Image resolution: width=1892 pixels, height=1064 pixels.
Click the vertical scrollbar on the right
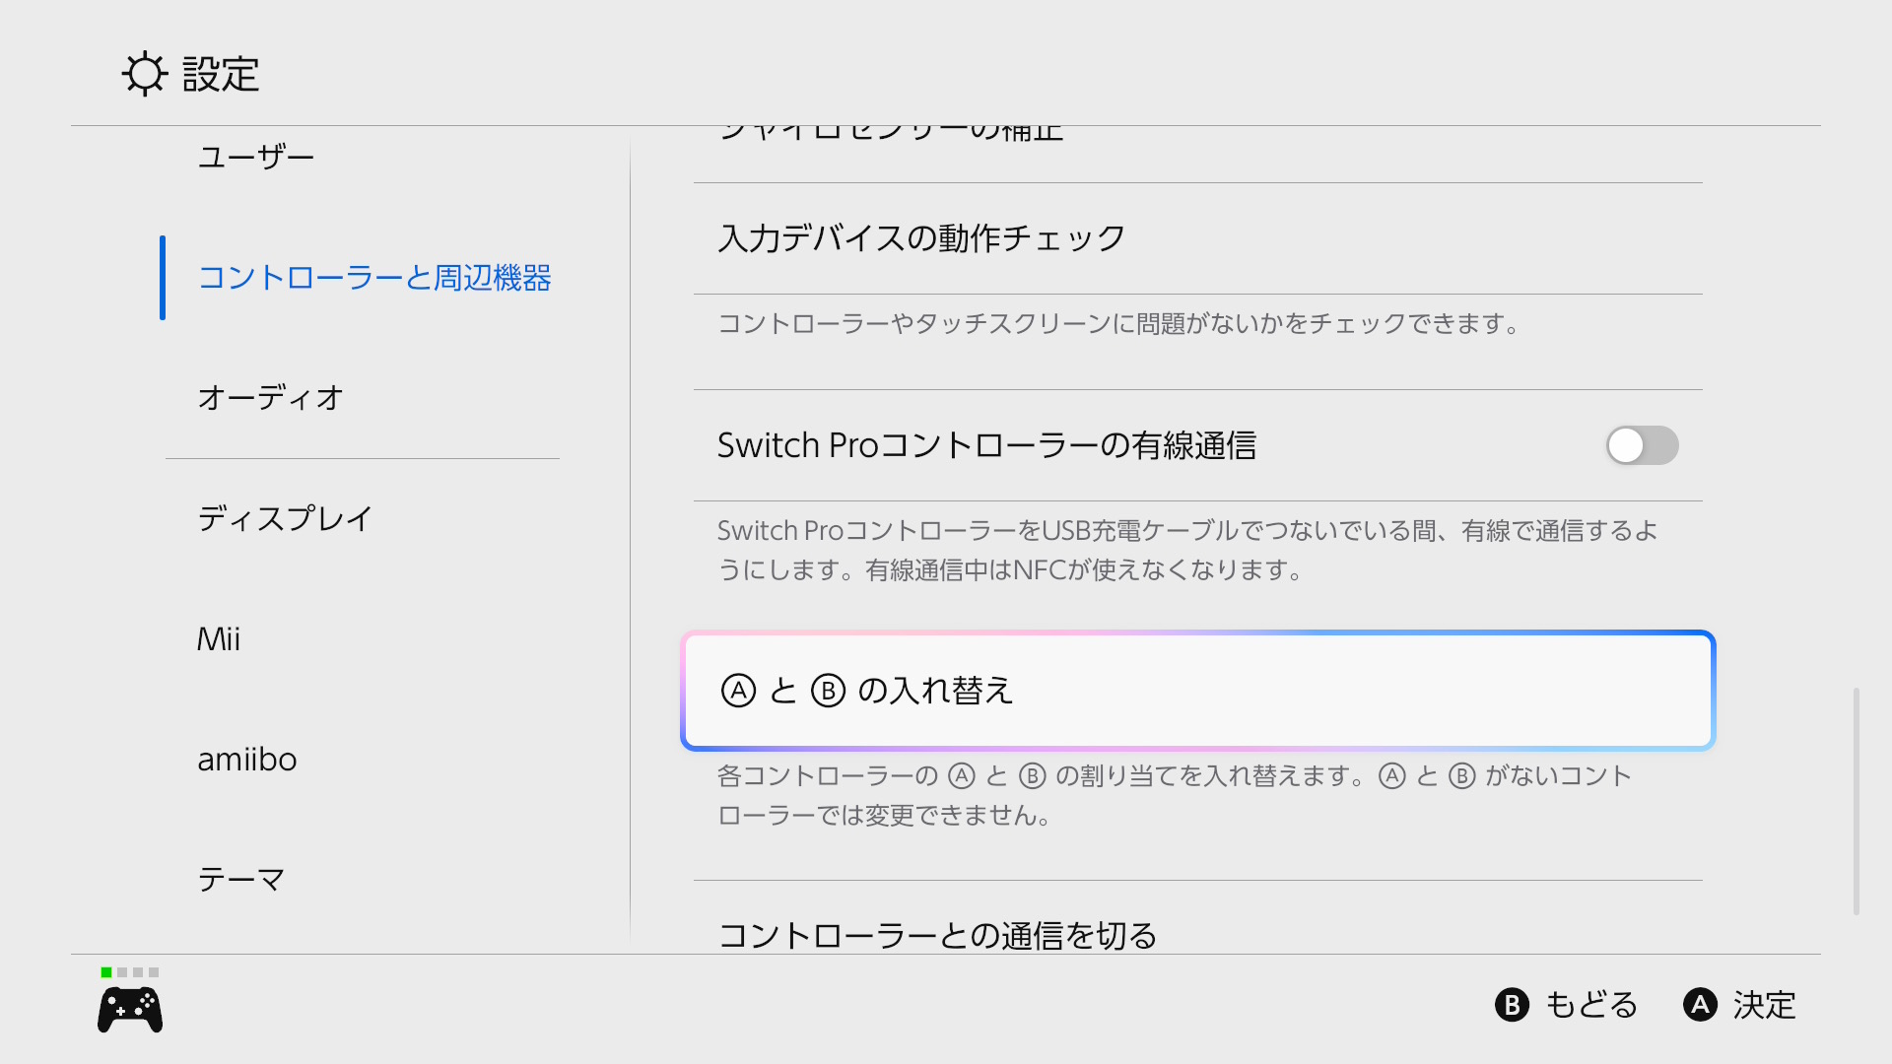point(1857,801)
